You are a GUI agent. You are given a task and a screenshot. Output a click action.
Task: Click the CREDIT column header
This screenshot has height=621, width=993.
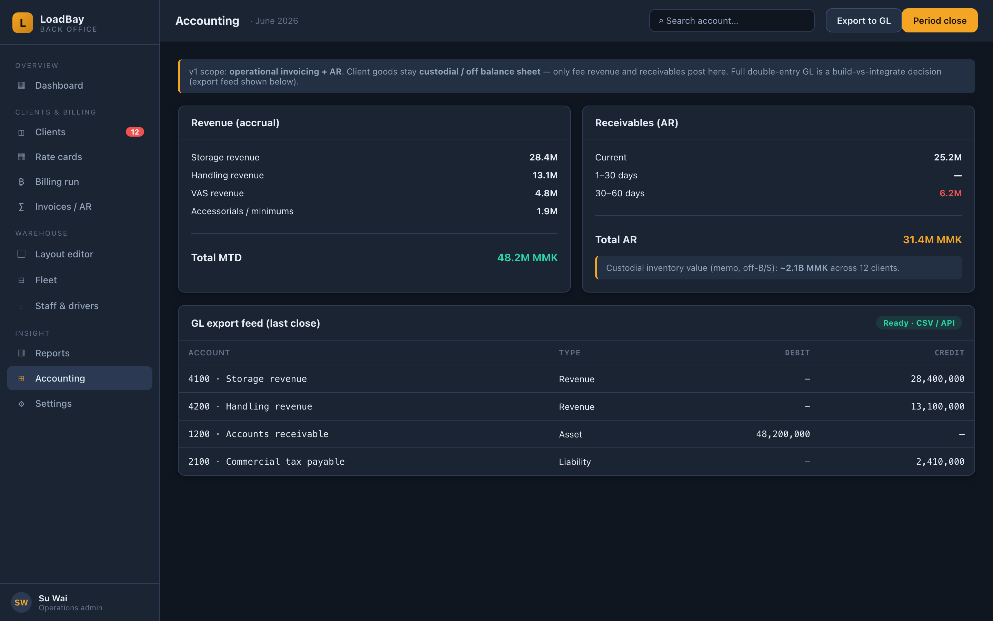(x=950, y=353)
